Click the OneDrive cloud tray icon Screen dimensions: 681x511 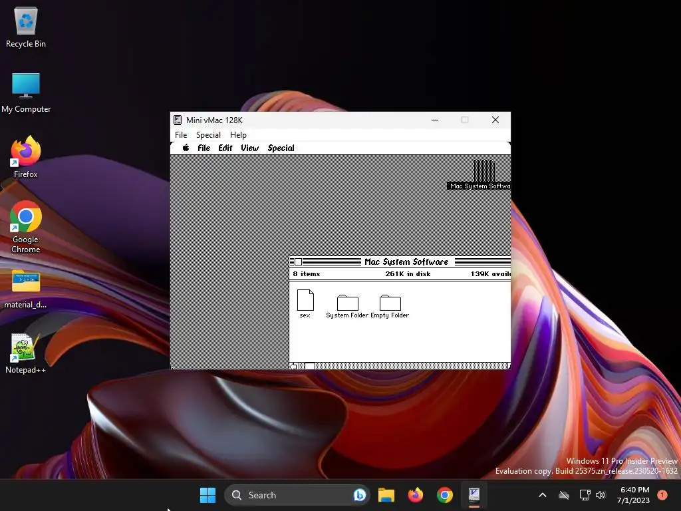tap(564, 495)
